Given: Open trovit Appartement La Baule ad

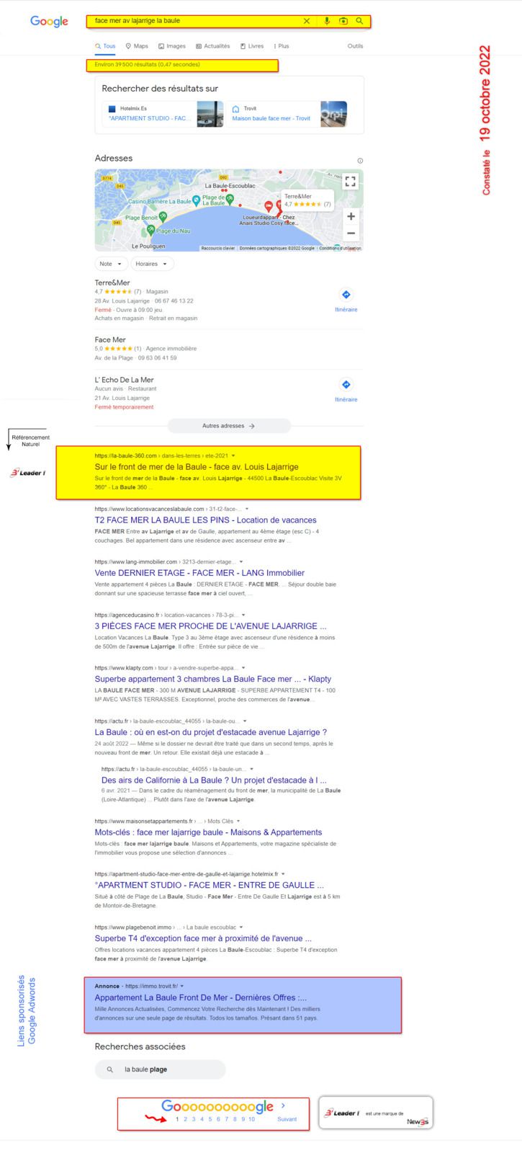Looking at the screenshot, I should [x=201, y=997].
